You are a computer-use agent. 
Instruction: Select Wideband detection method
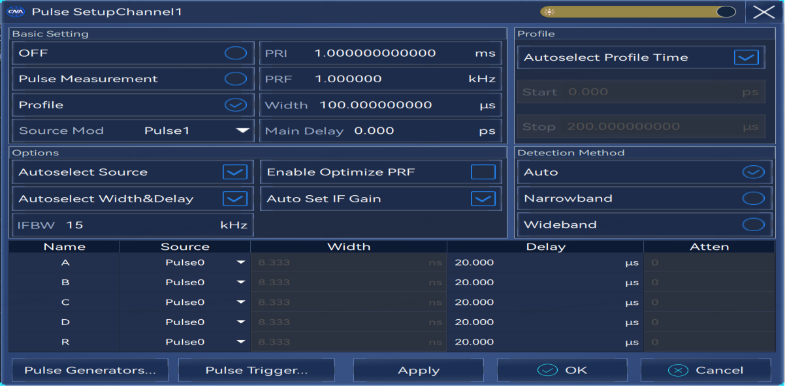754,225
